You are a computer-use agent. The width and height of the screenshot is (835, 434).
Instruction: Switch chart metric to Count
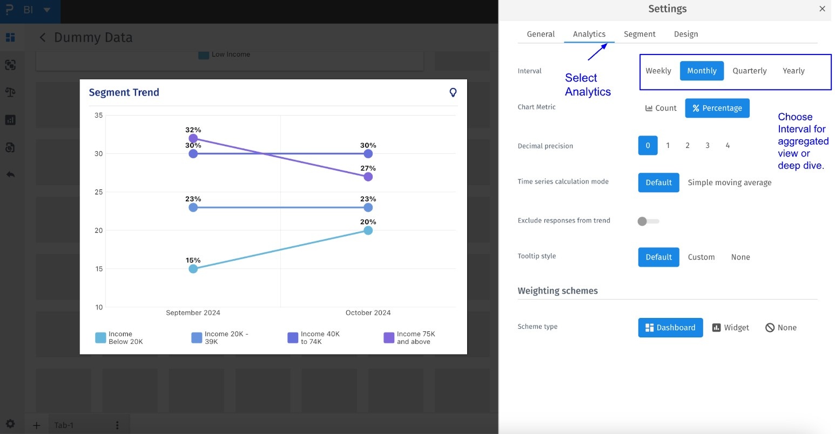pyautogui.click(x=661, y=108)
